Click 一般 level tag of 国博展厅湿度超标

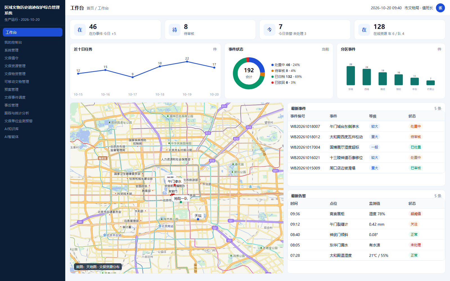tap(375, 147)
